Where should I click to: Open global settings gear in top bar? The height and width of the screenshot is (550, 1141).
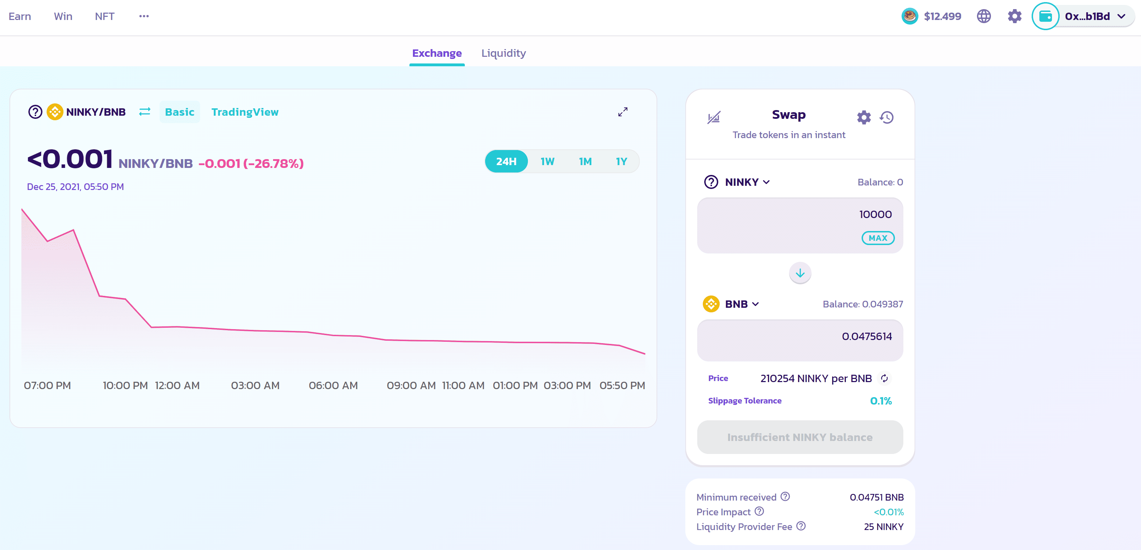pyautogui.click(x=1014, y=16)
